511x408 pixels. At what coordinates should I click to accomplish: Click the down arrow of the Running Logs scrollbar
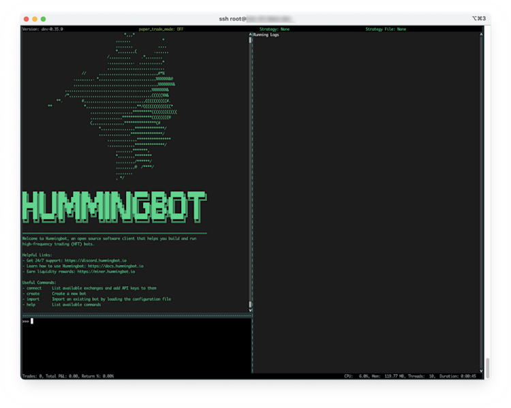[x=481, y=371]
